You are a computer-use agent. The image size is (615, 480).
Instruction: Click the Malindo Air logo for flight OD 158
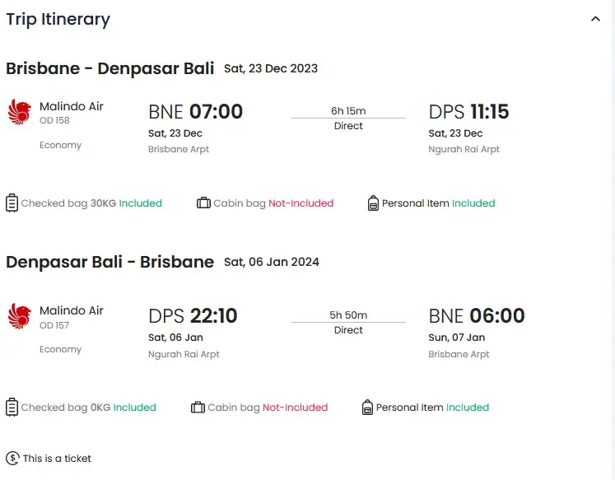click(x=19, y=112)
